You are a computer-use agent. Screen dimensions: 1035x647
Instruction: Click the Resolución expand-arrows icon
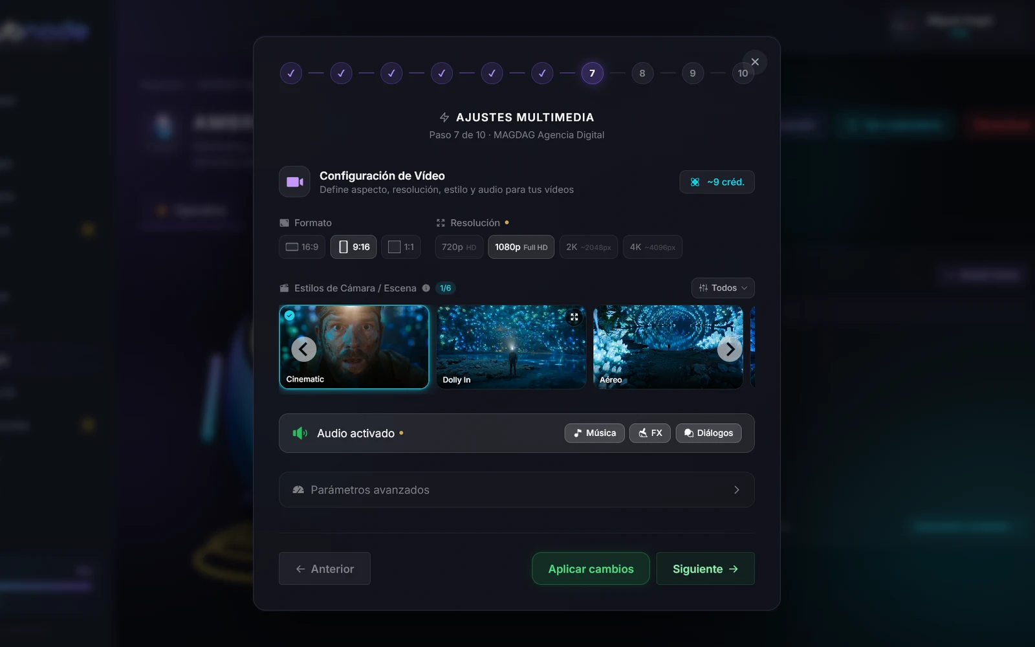pyautogui.click(x=441, y=223)
